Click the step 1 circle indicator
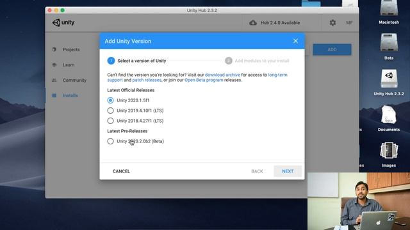Image resolution: width=410 pixels, height=230 pixels. point(111,61)
